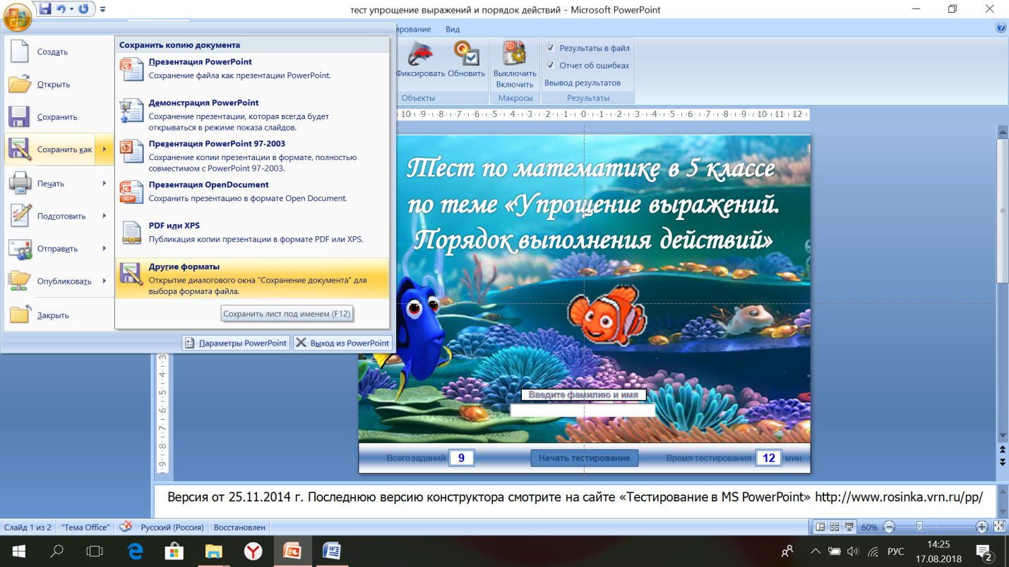The height and width of the screenshot is (567, 1009).
Task: Click the vertical scrollbar of slide pane
Action: tap(1002, 212)
